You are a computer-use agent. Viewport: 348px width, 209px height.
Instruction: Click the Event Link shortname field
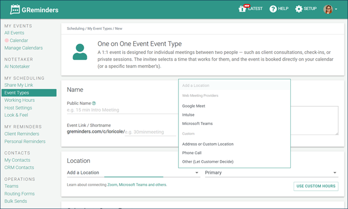click(x=150, y=132)
